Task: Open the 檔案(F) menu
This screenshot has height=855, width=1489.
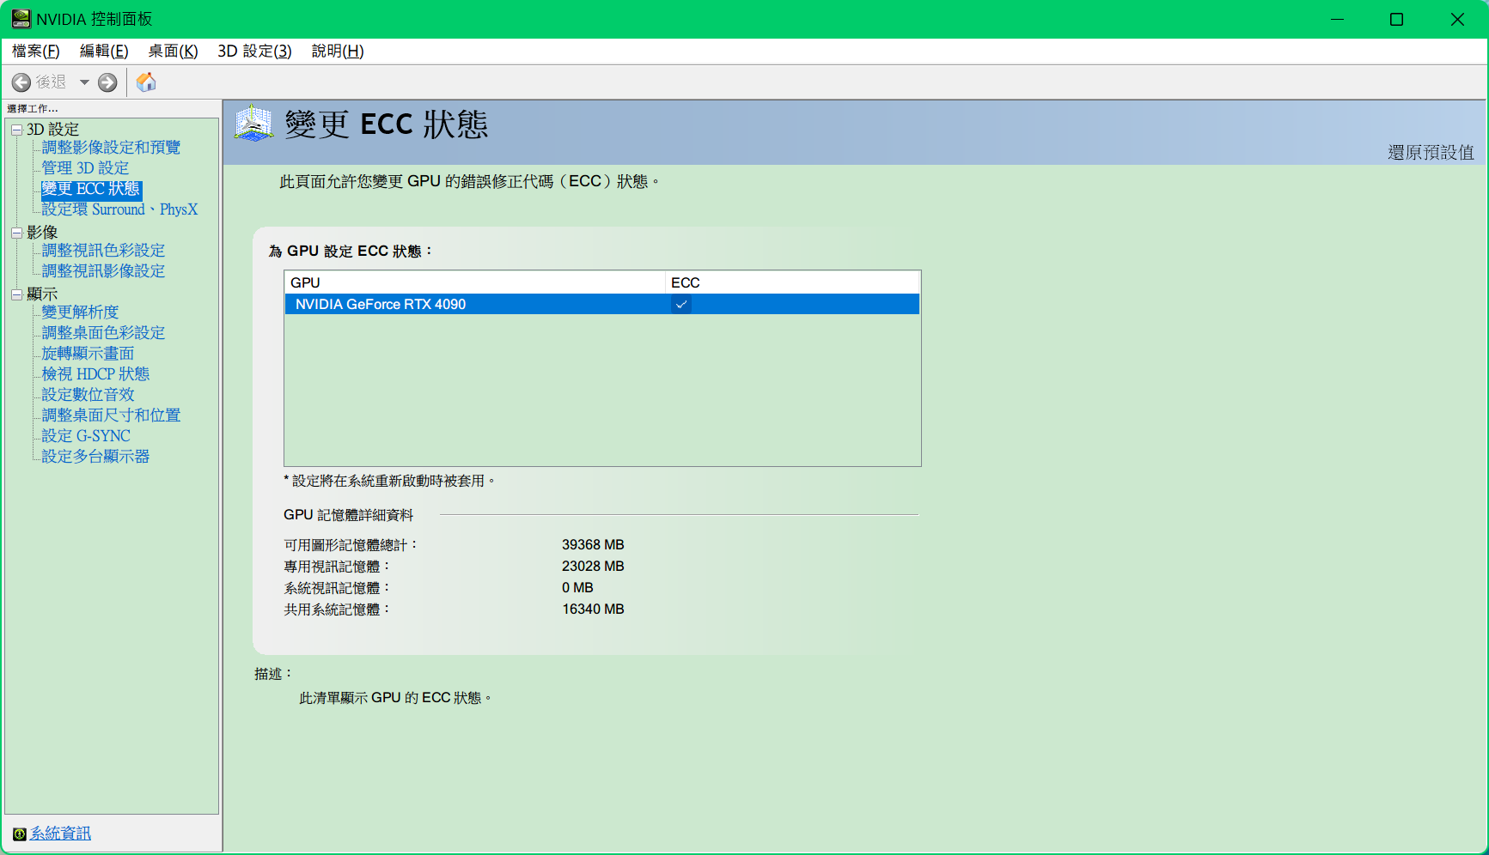Action: 36,52
